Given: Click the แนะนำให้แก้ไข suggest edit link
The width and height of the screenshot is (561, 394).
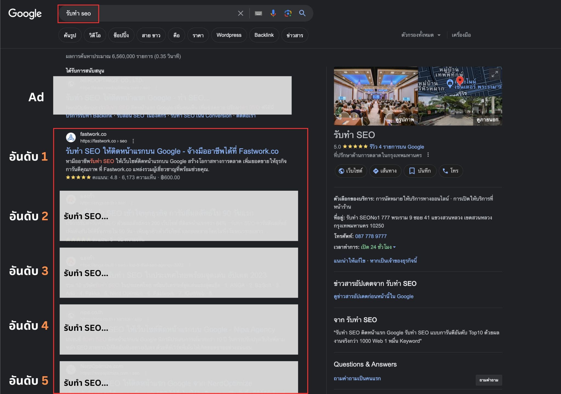Looking at the screenshot, I should point(350,260).
